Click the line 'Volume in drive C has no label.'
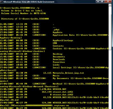 [22, 11]
